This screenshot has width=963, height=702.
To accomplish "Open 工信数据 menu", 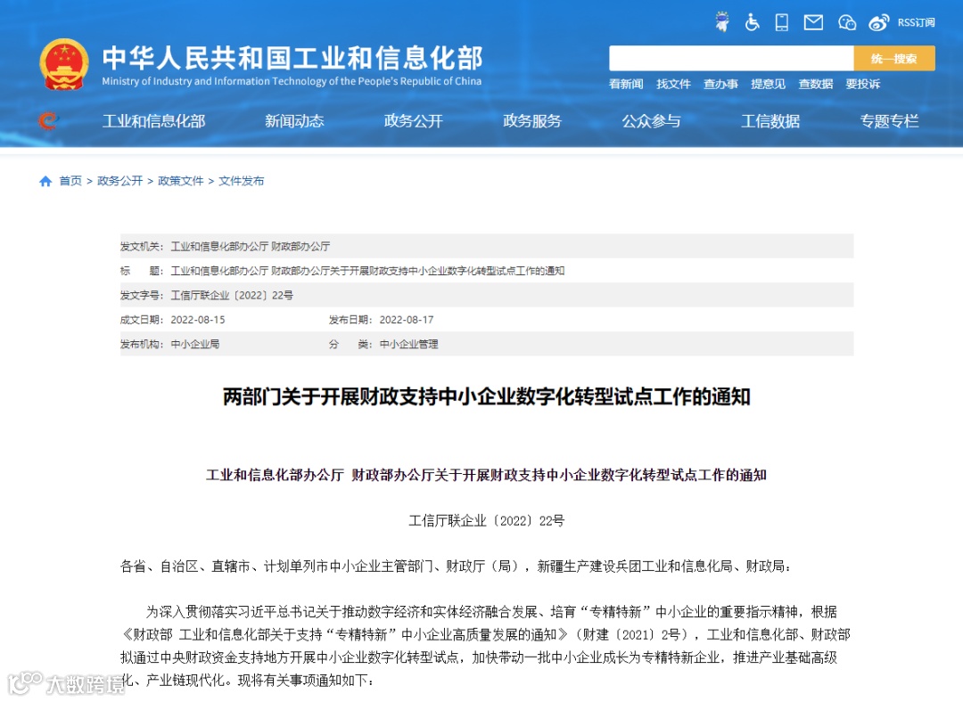I will pyautogui.click(x=770, y=121).
